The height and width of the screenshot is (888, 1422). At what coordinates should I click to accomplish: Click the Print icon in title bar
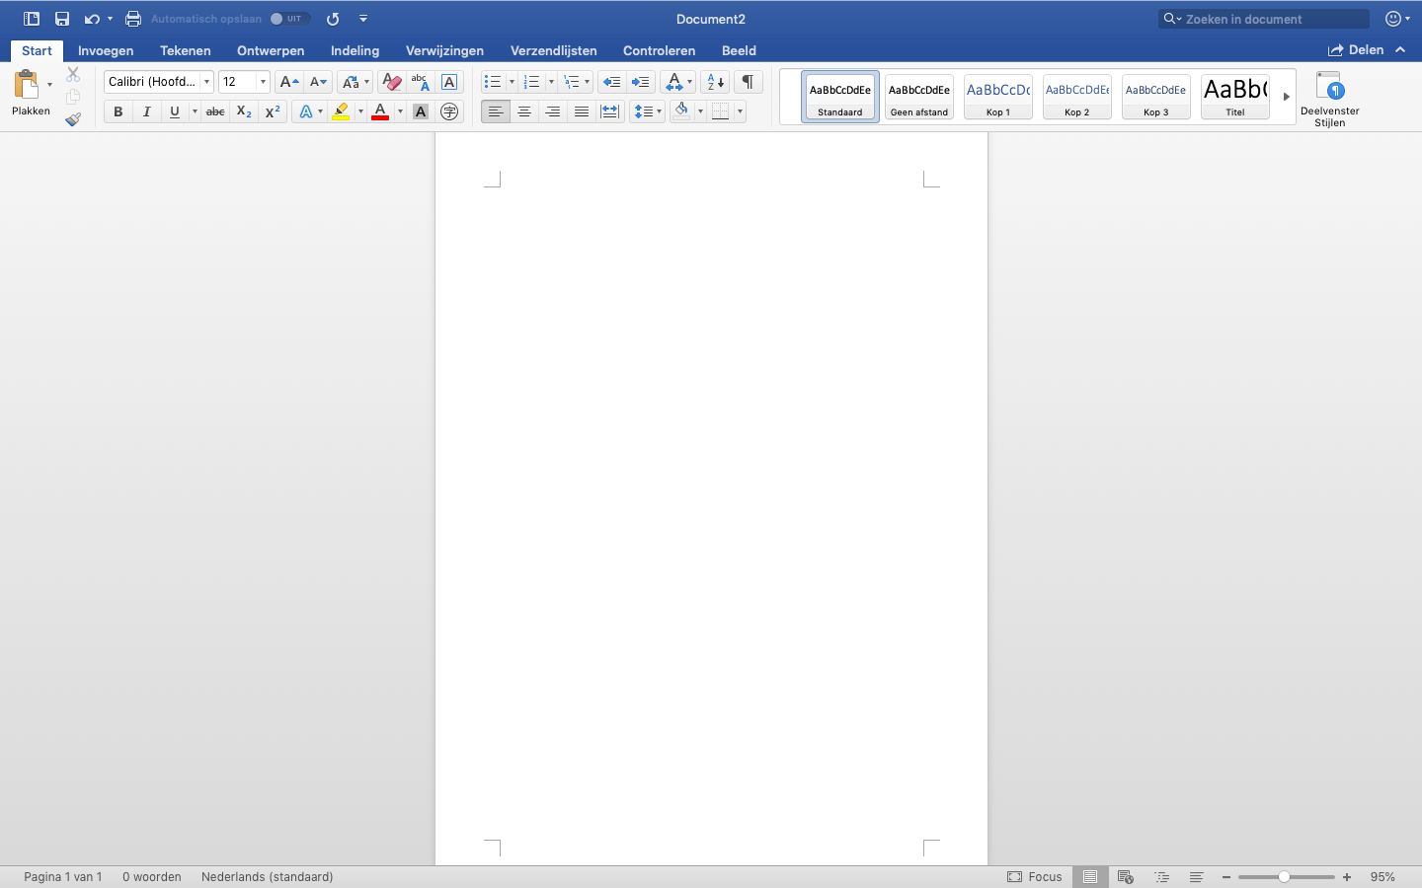(x=133, y=19)
